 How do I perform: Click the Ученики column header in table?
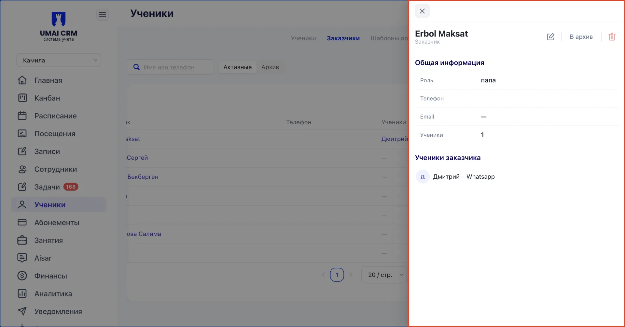pyautogui.click(x=394, y=122)
